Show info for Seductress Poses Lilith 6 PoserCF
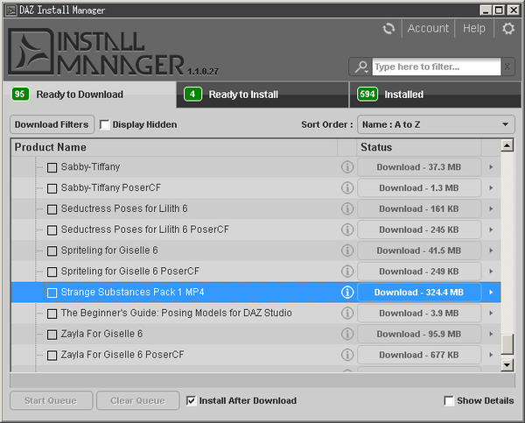Screen dimensions: 525x423 (347, 229)
